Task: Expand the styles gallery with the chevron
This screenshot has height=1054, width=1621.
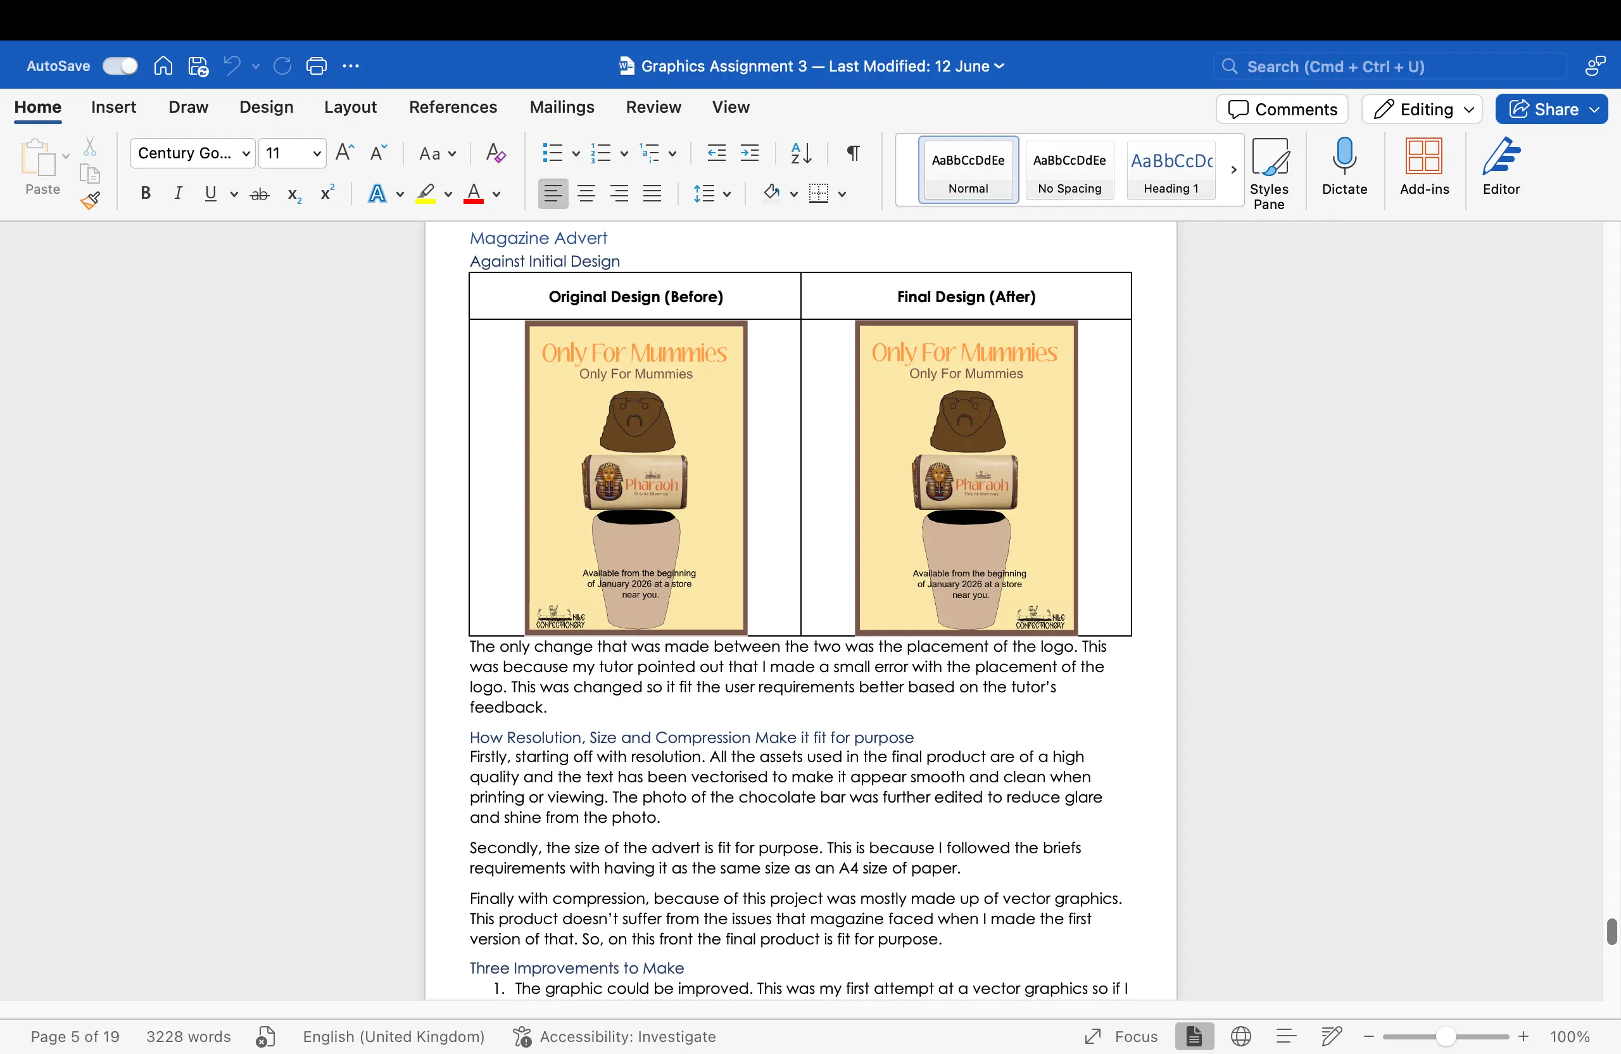Action: (1233, 170)
